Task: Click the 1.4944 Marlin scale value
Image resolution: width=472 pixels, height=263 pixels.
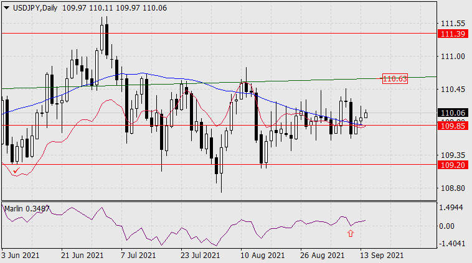Action: [452, 208]
